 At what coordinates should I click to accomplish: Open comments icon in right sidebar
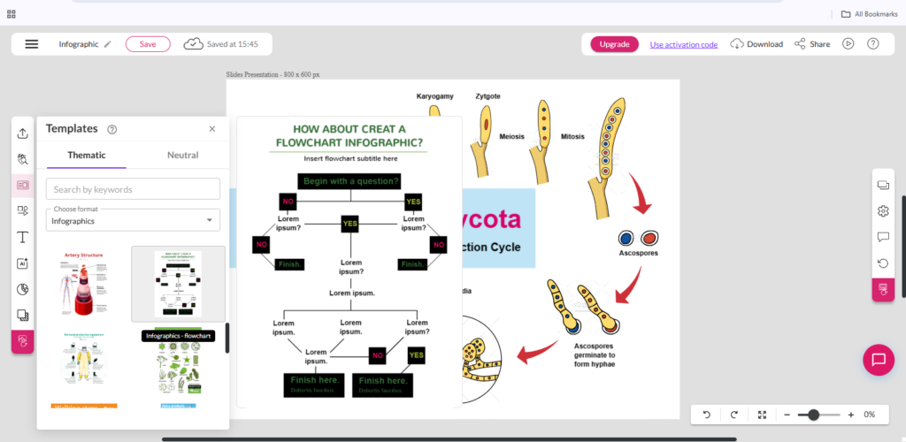click(883, 237)
